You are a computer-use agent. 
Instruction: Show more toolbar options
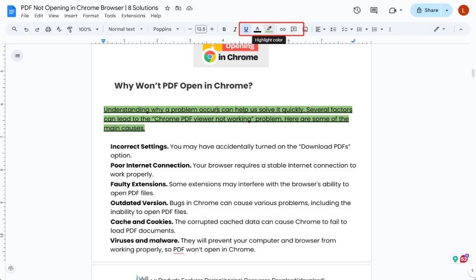point(390,29)
